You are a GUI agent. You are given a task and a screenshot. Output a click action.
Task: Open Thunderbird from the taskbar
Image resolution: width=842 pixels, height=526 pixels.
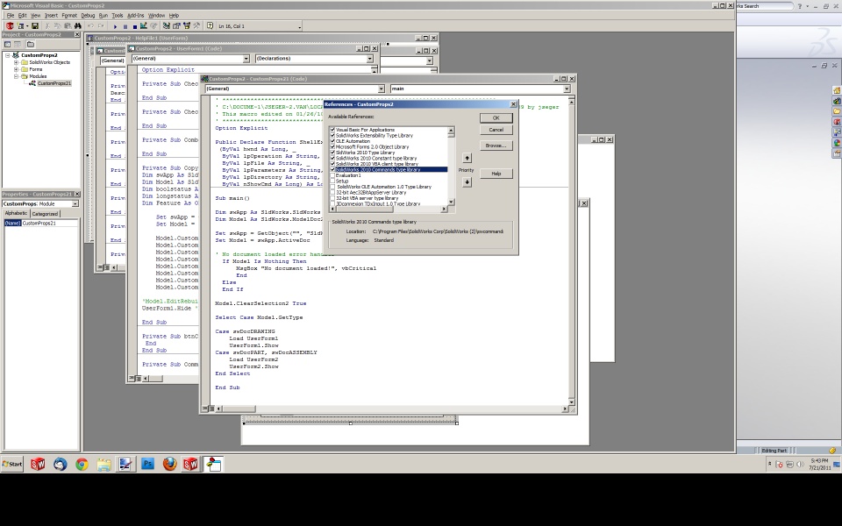(x=60, y=464)
